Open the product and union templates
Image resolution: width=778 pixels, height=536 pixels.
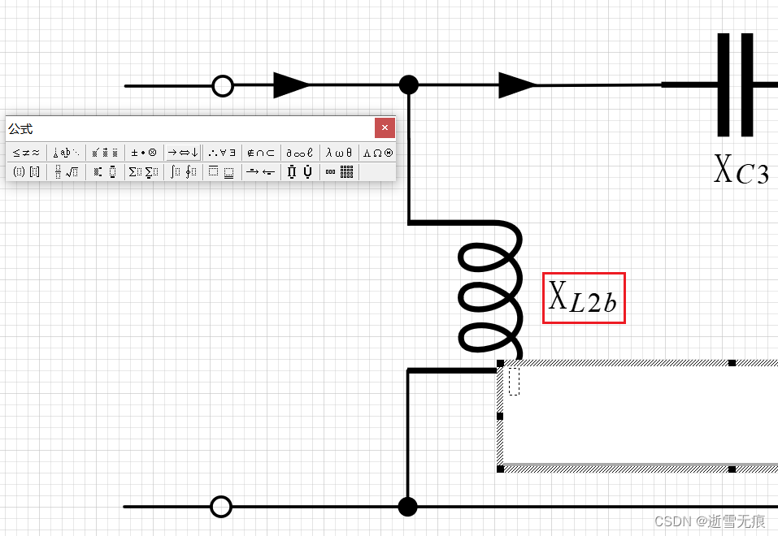point(299,171)
